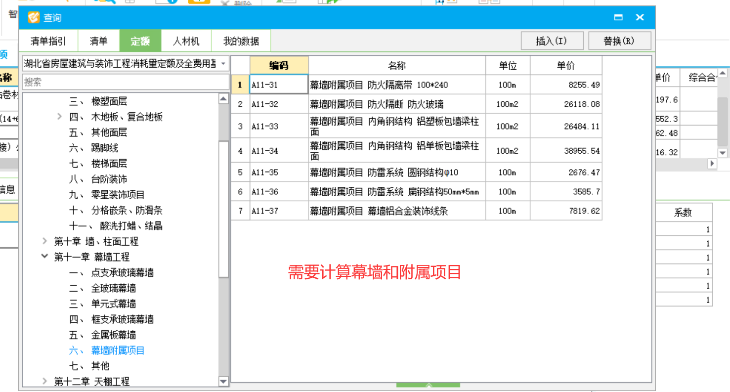Select code cell A11-36
This screenshot has width=730, height=392.
click(279, 191)
